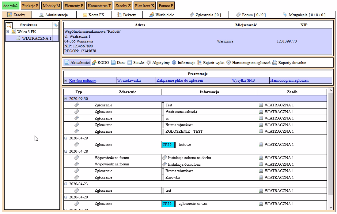337x214 pixels.
Task: Open the Informacje info icon
Action: (x=174, y=63)
